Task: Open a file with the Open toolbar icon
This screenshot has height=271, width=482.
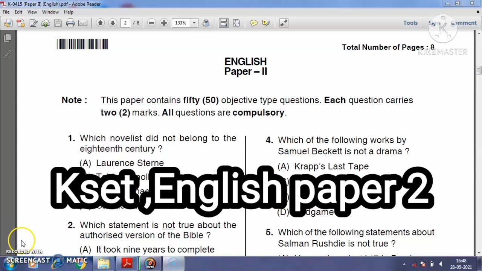Action: pos(8,23)
